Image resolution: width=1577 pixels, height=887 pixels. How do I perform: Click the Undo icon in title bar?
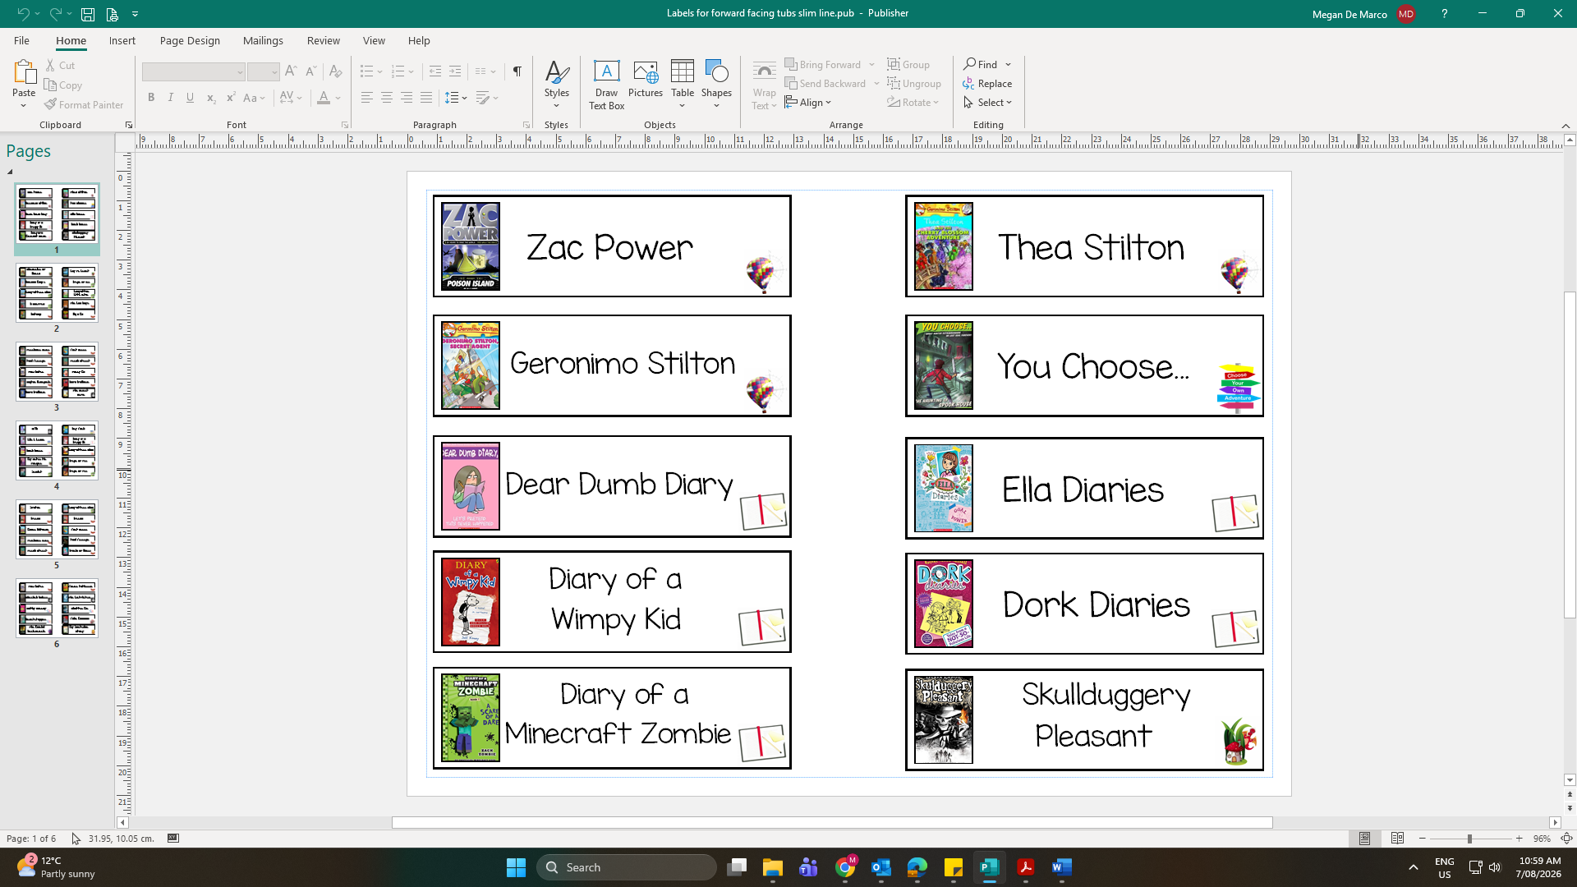coord(23,13)
